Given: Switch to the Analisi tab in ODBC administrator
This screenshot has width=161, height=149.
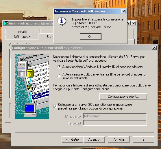Looking at the screenshot, I should (23, 31).
